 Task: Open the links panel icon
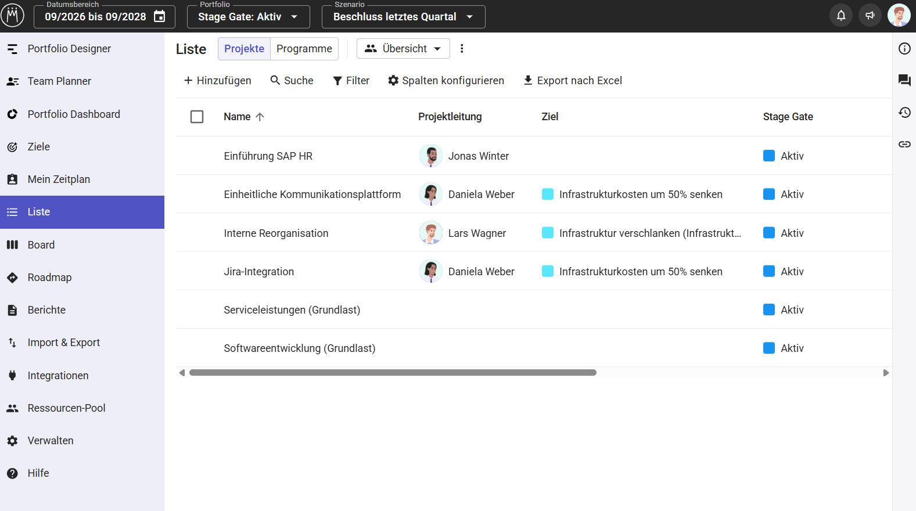(x=904, y=144)
